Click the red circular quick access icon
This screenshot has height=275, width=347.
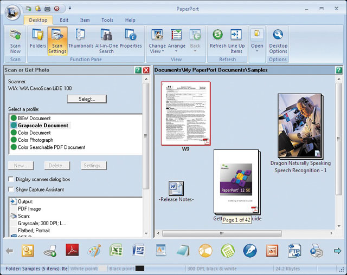tap(57, 9)
